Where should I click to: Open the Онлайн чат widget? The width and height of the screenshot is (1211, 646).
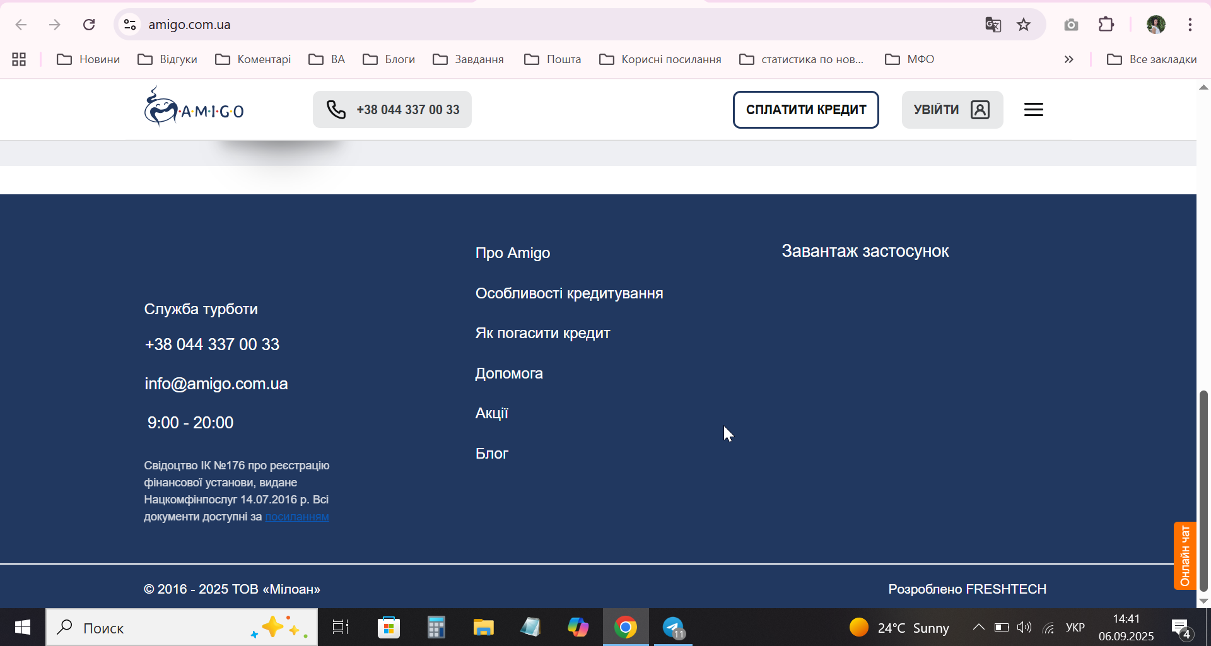(1185, 556)
